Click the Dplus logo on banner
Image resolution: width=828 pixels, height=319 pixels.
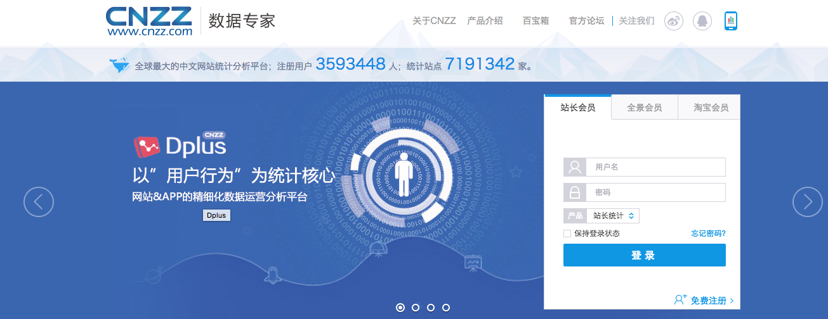coord(180,145)
